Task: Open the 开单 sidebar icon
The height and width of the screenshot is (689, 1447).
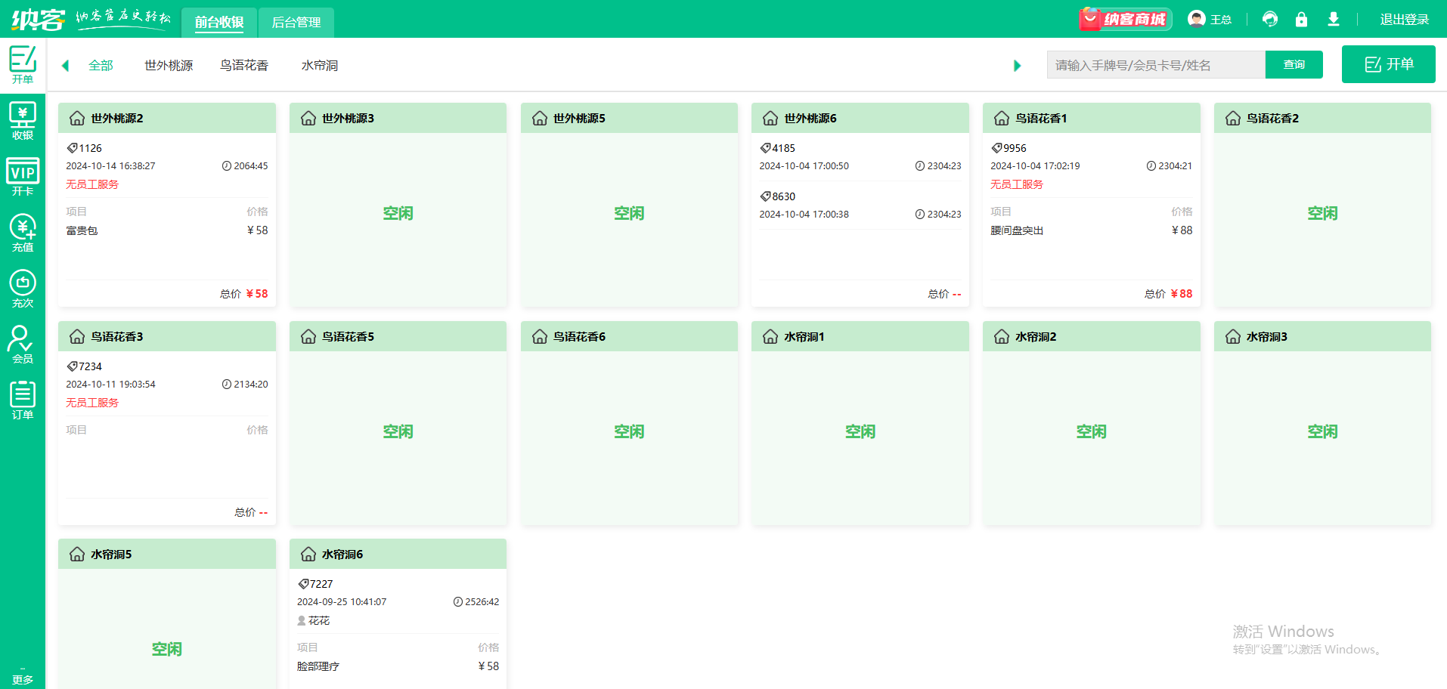Action: 23,64
